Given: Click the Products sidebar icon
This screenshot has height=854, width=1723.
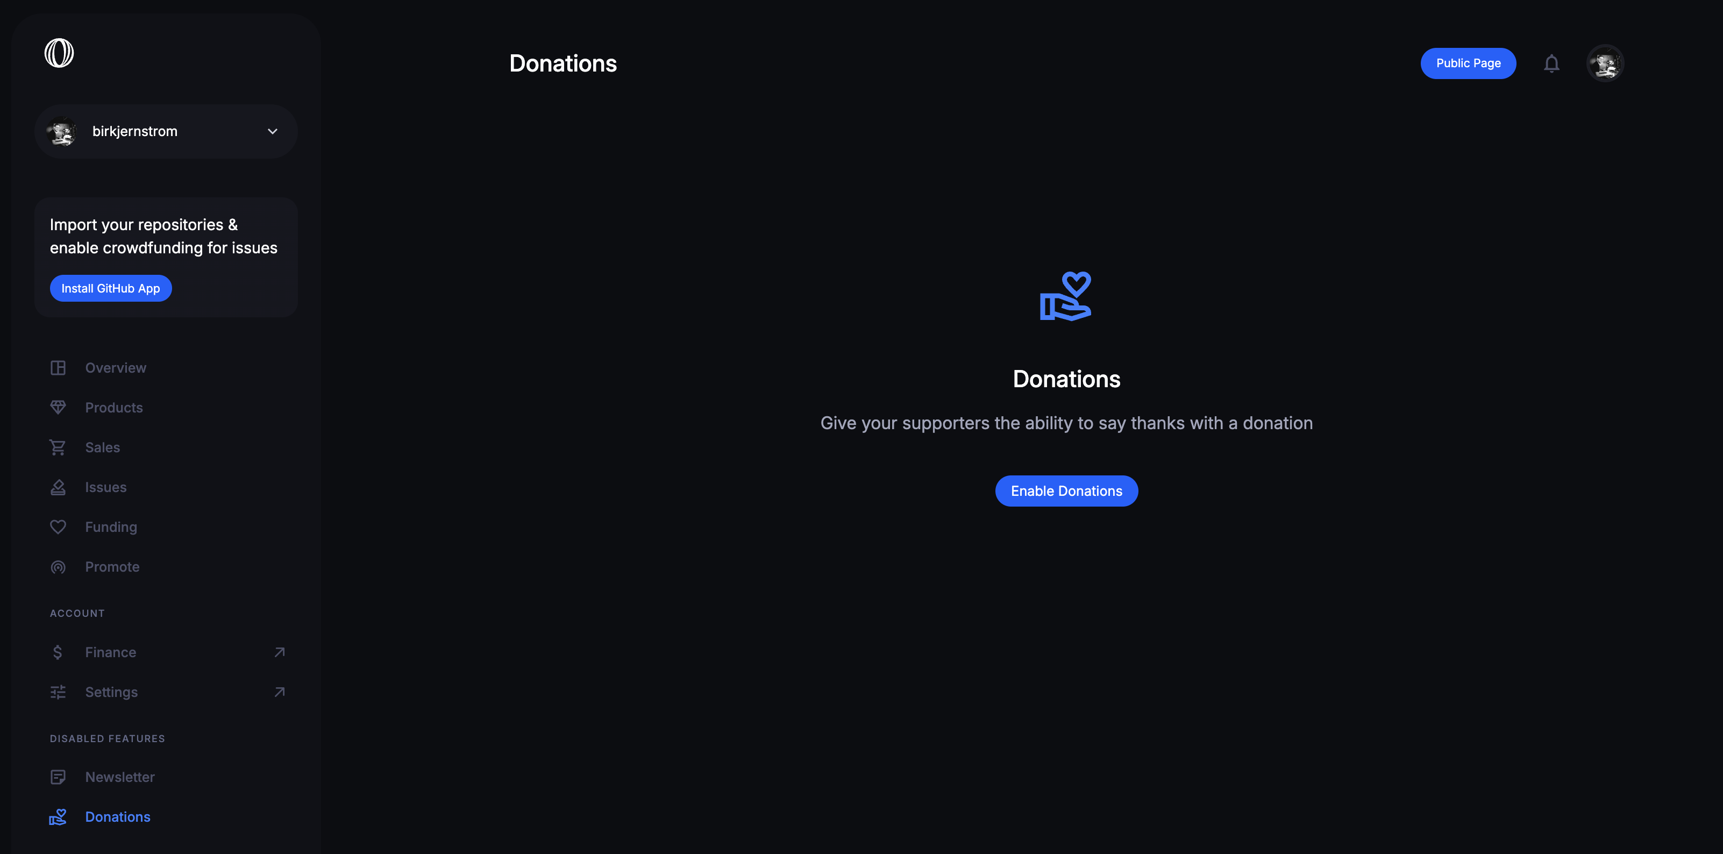Looking at the screenshot, I should point(58,407).
